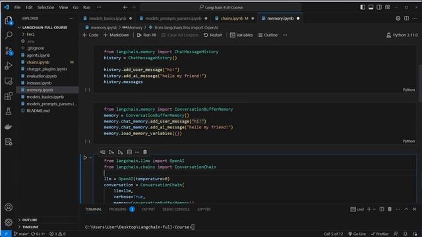Select the Python 3.11.0 kernel
This screenshot has width=422, height=237.
(x=402, y=35)
